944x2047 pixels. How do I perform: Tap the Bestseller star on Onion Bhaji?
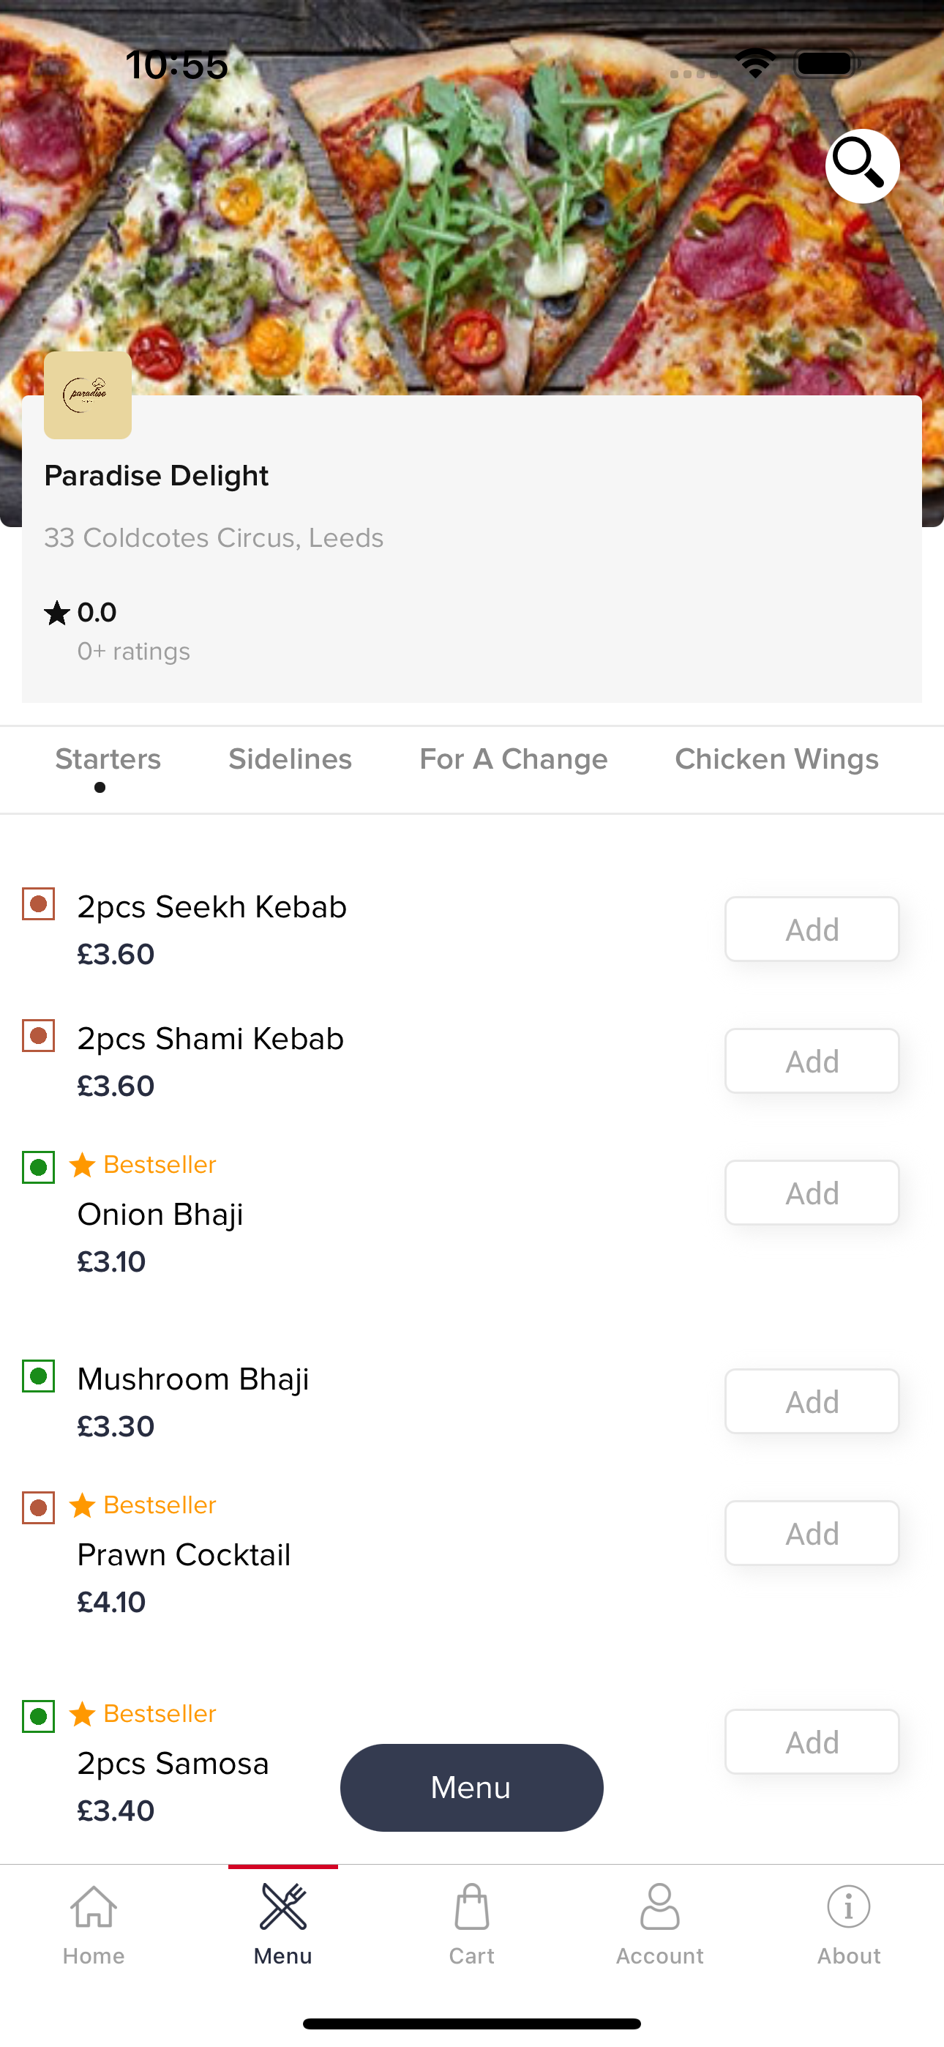point(83,1165)
